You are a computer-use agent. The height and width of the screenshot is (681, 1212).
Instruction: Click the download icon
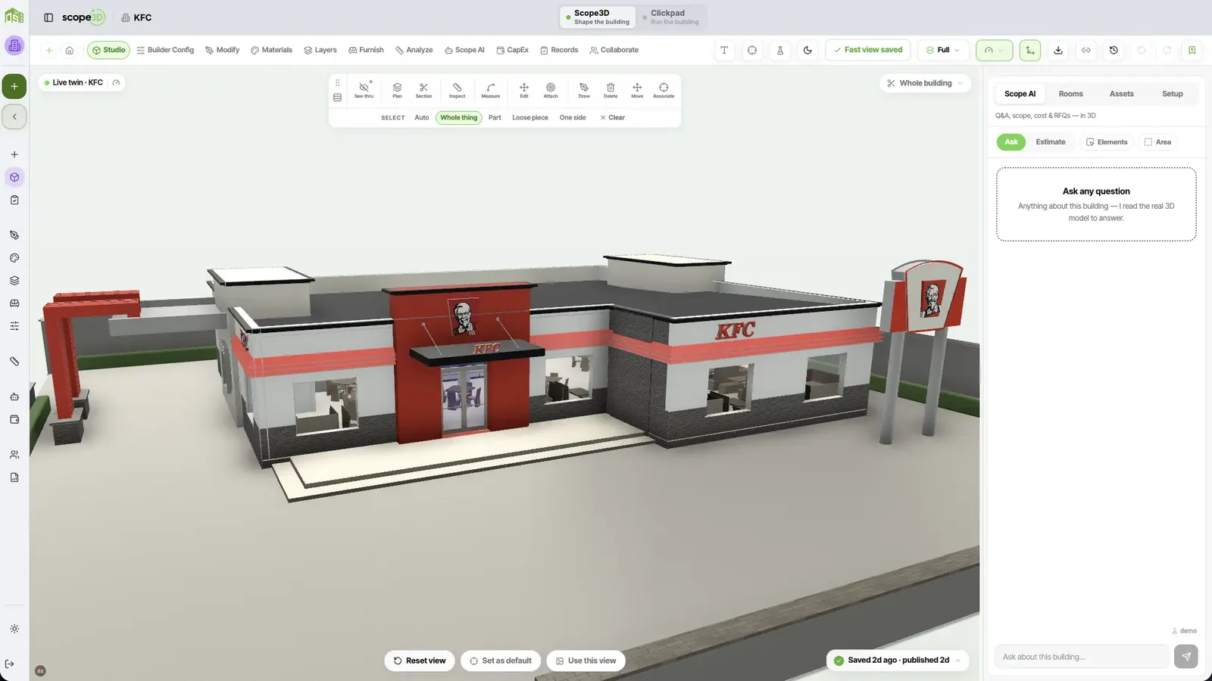coord(1058,50)
